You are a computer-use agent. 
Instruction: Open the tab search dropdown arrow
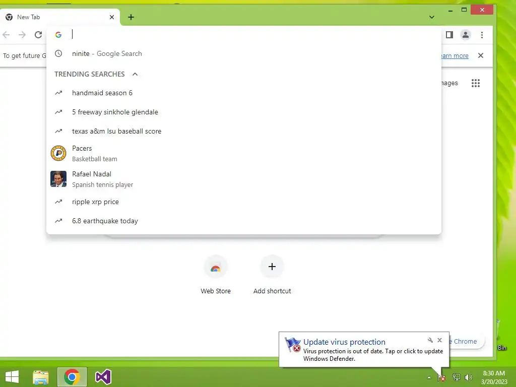432,17
